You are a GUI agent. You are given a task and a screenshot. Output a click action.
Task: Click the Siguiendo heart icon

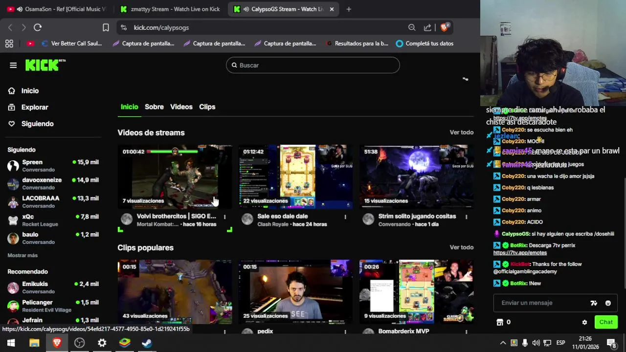point(12,124)
